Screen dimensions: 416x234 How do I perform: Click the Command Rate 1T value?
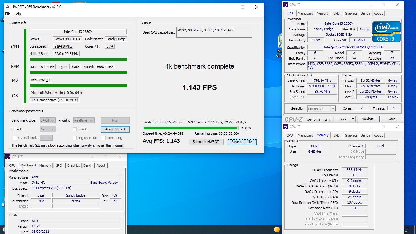(354, 208)
